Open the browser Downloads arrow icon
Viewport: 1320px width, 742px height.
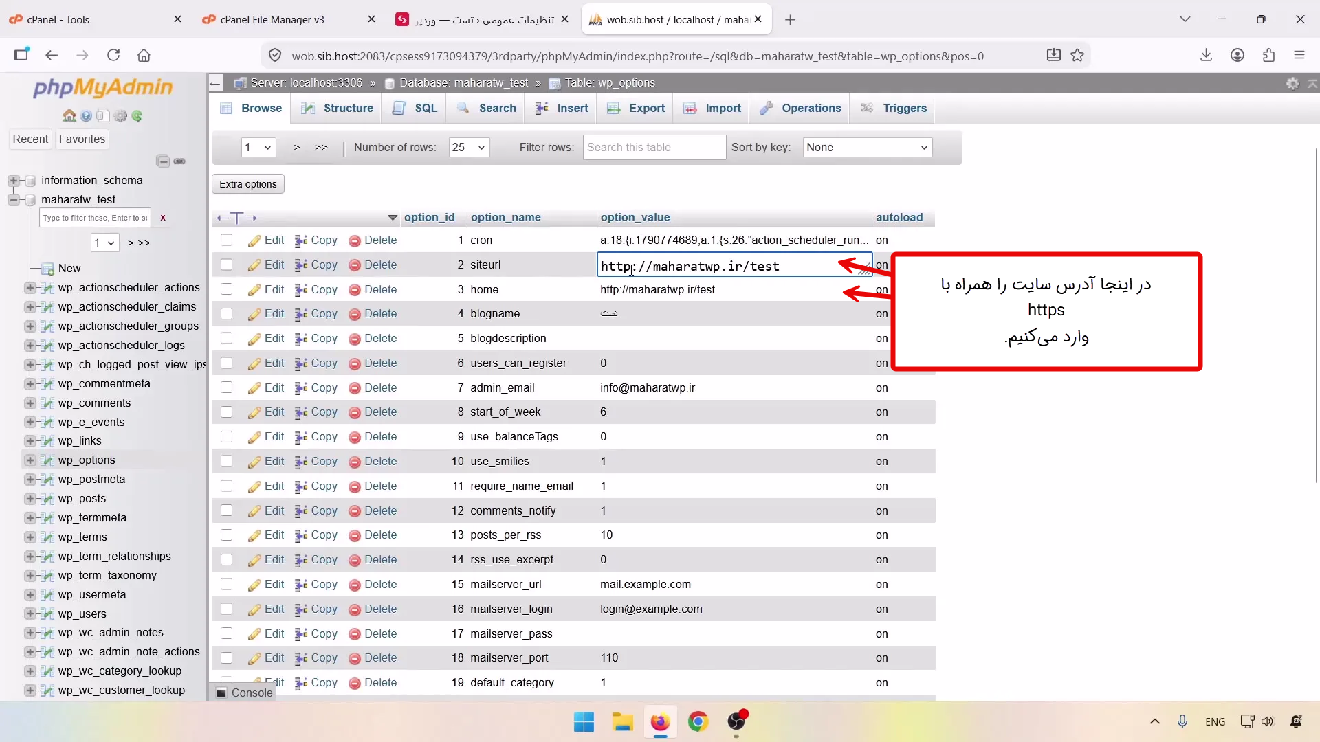[x=1206, y=56]
